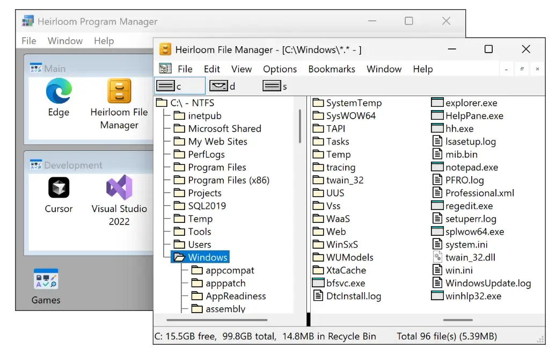The image size is (556, 355).
Task: Select DtcInstall.log document icon
Action: click(x=318, y=296)
